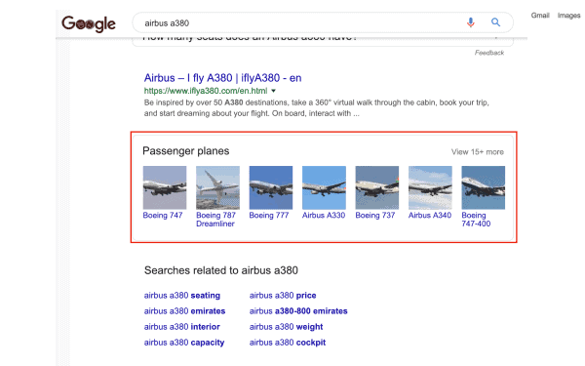This screenshot has height=366, width=585.
Task: Click the Boeing 747-400 text link
Action: (476, 220)
